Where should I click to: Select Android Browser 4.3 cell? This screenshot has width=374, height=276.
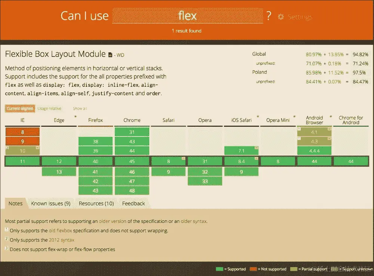click(x=315, y=141)
